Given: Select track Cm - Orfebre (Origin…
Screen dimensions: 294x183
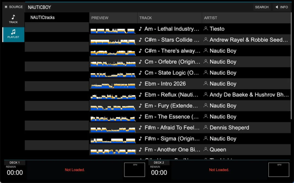Looking at the screenshot, I should tap(173, 62).
